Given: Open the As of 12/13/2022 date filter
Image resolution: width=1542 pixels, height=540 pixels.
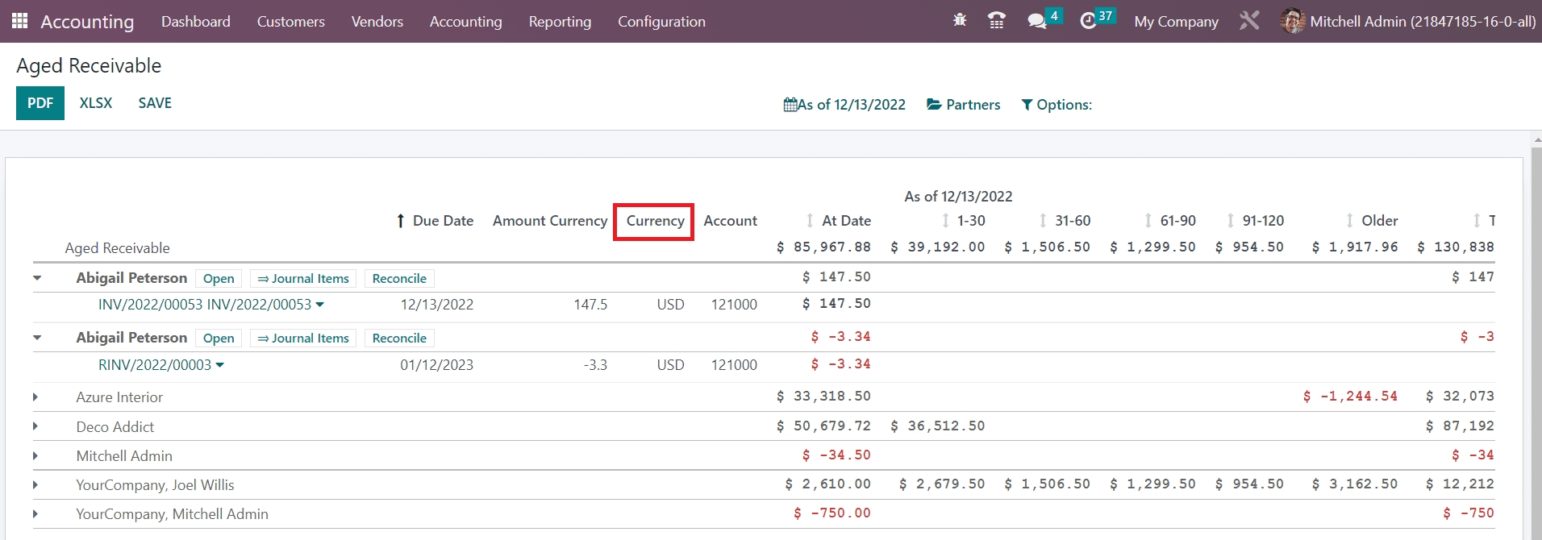Looking at the screenshot, I should click(844, 105).
